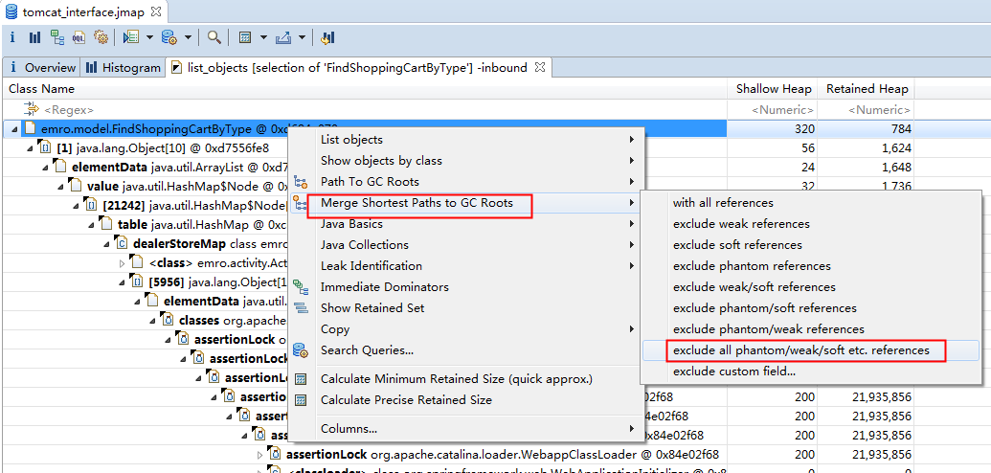The image size is (991, 473).
Task: Open Merge Shortest Paths to GC Roots
Action: click(x=465, y=203)
